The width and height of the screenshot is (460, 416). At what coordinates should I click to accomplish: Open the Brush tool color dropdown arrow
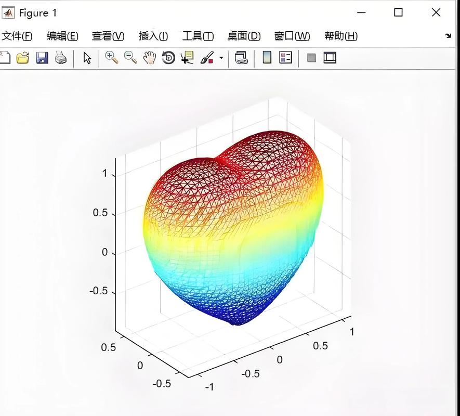220,58
